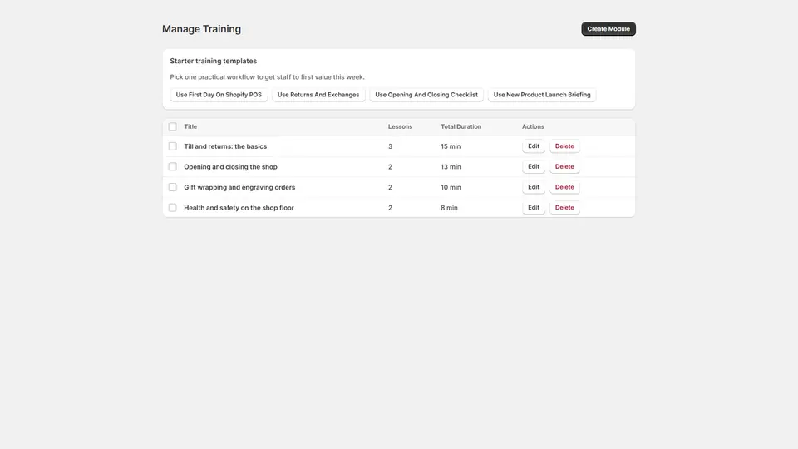The image size is (798, 449).
Task: Mark 'Health and safety on the shop floor' checkbox
Action: pyautogui.click(x=173, y=208)
